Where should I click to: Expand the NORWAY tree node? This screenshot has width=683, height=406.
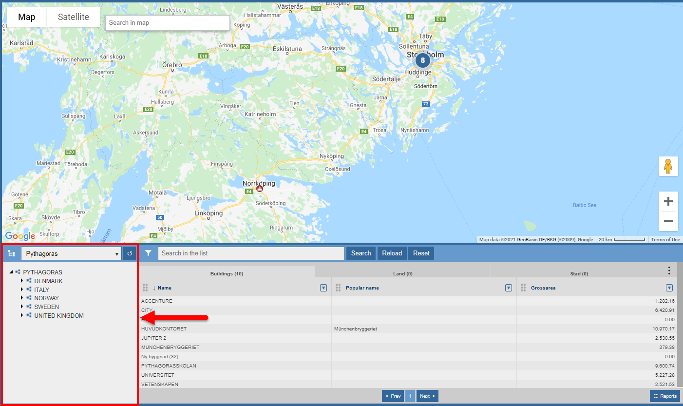pos(22,298)
